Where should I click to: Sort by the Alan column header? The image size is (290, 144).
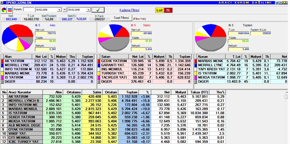point(18,57)
